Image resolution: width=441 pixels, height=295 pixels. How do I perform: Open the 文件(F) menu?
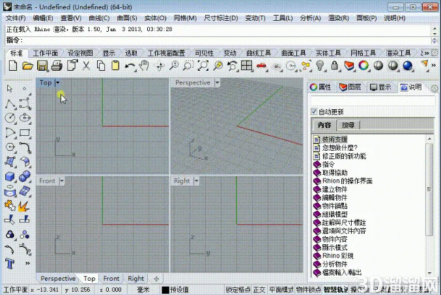[x=16, y=18]
